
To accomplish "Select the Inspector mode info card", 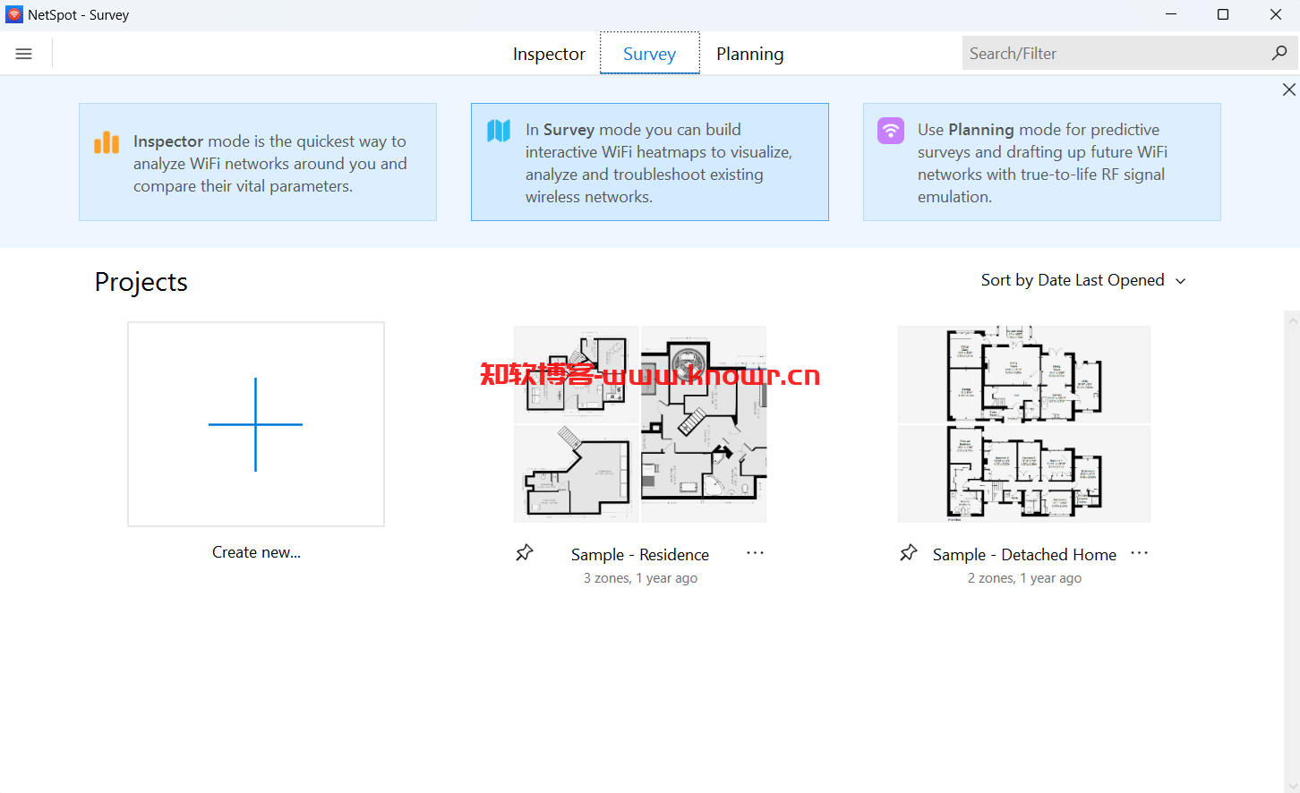I will tap(258, 162).
